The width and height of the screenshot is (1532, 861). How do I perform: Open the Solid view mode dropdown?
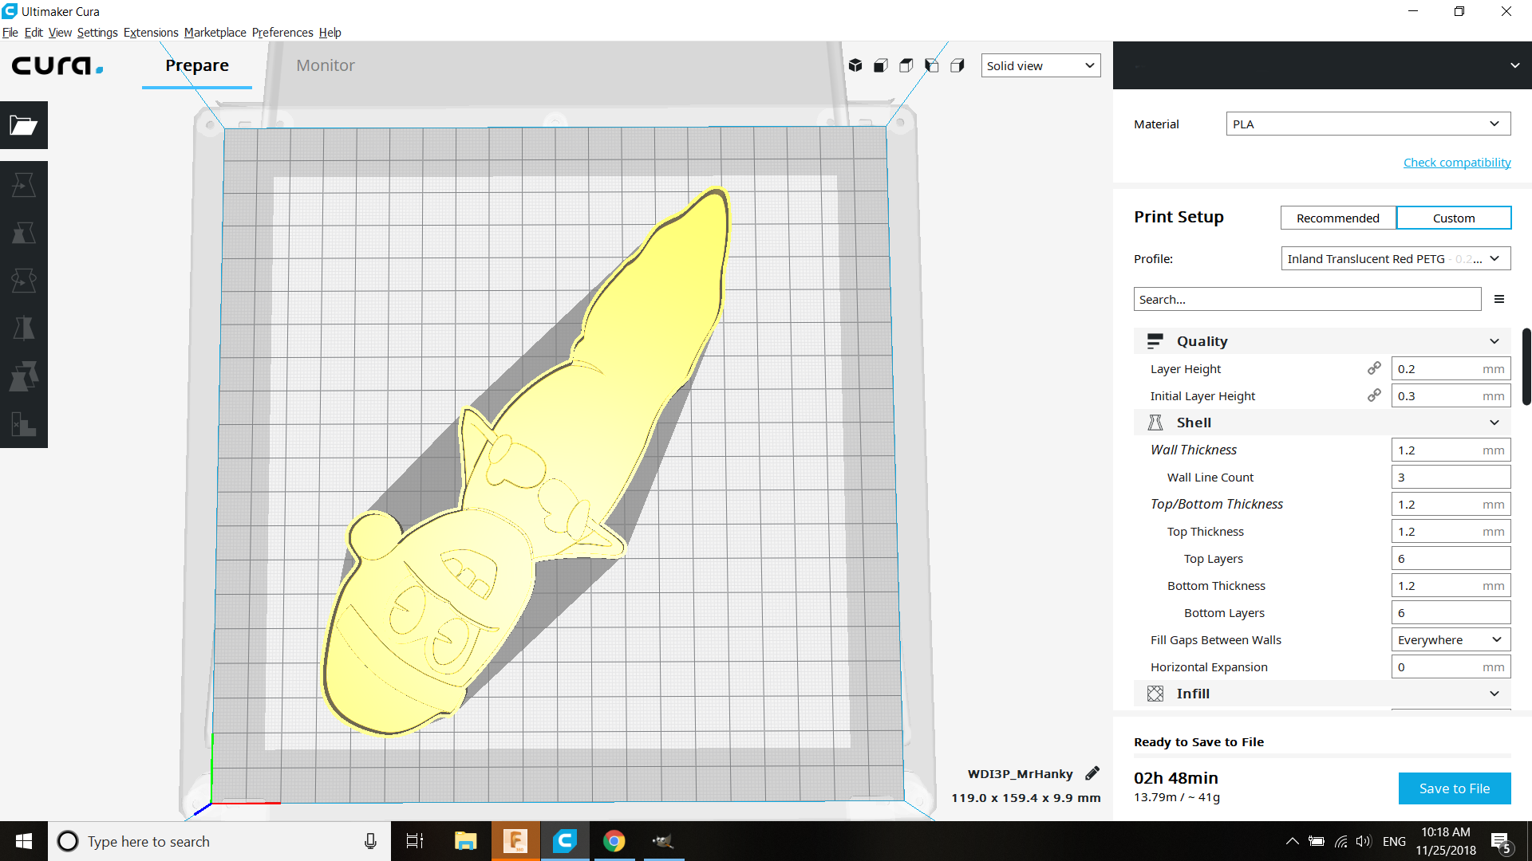[1040, 65]
